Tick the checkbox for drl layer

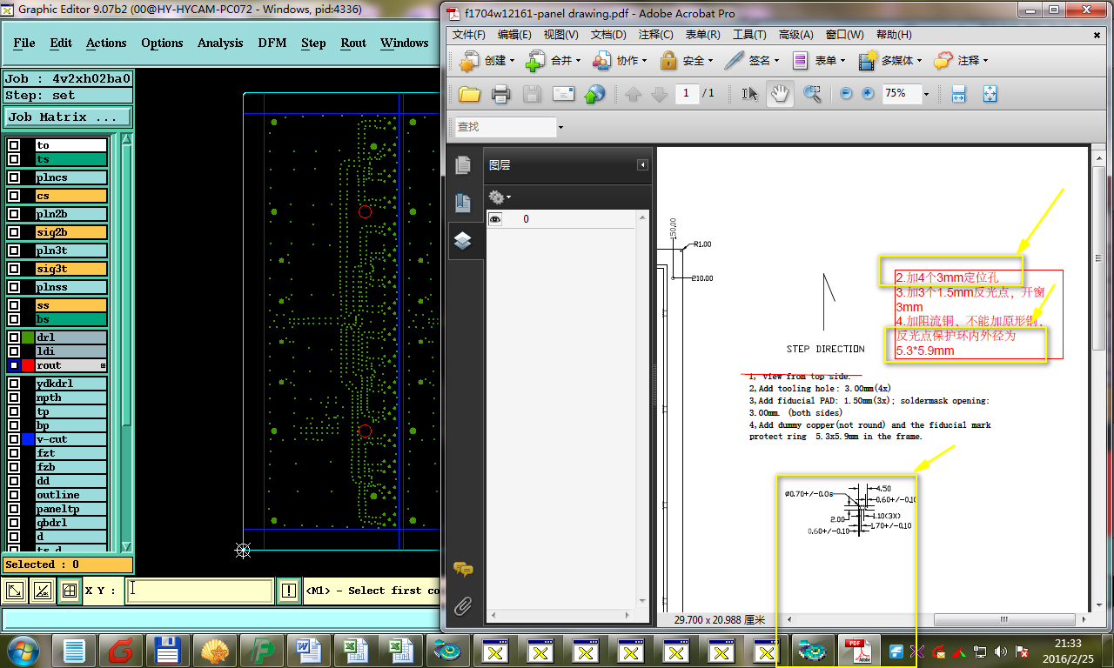point(14,337)
